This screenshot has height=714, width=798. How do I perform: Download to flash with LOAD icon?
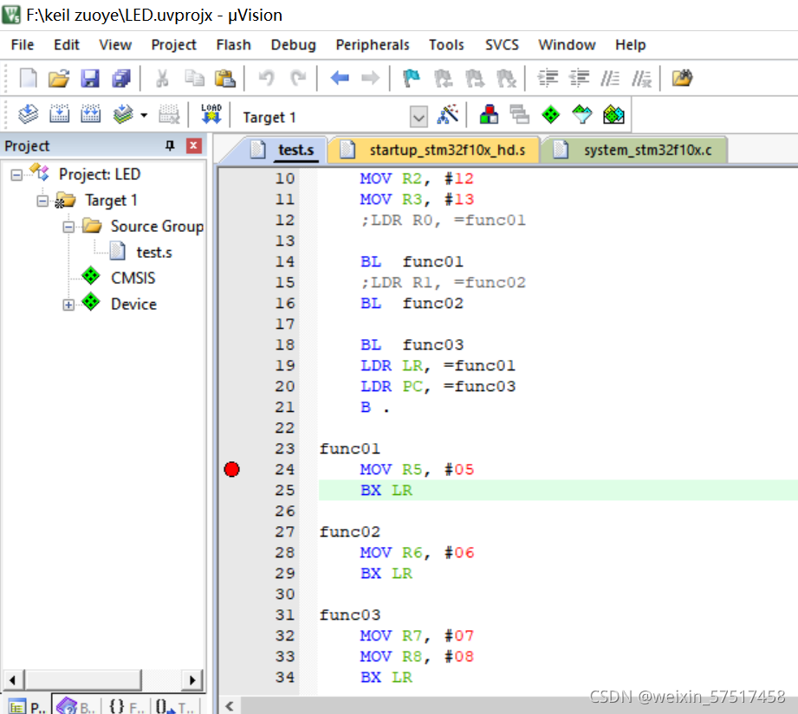tap(211, 114)
